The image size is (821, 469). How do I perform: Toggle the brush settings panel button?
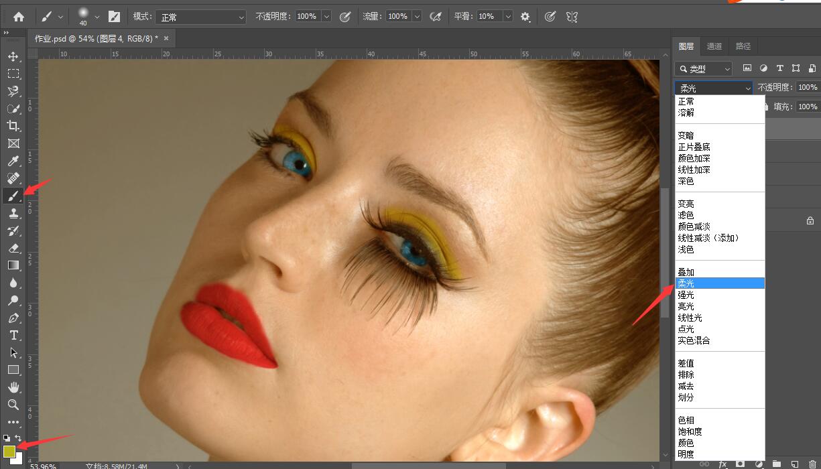click(x=114, y=17)
